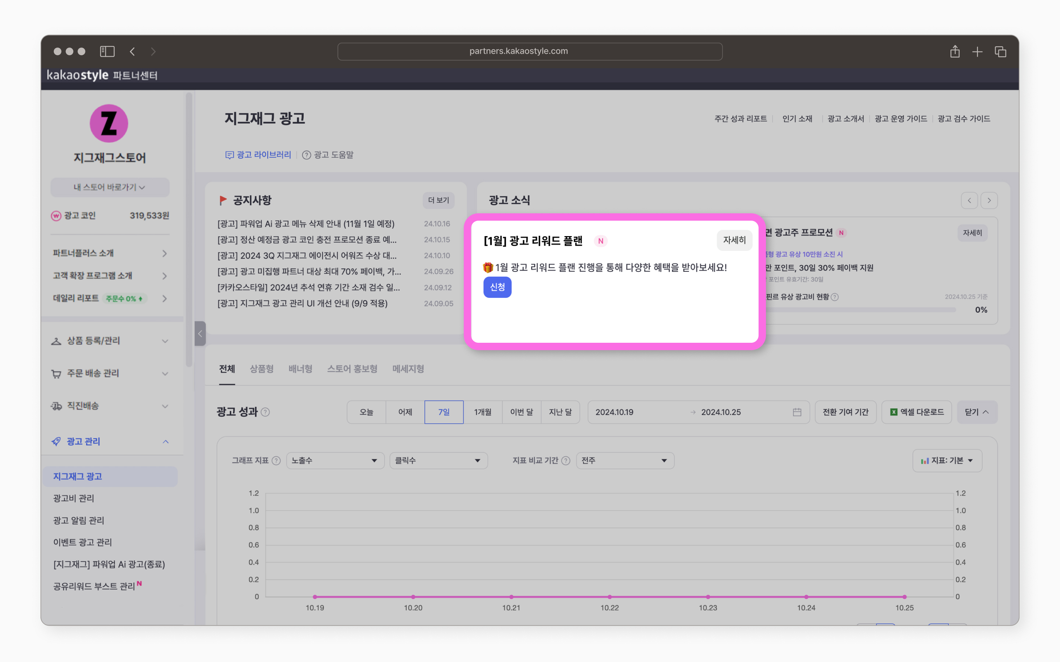The image size is (1060, 662).
Task: Open a new browser tab with plus
Action: click(x=977, y=51)
